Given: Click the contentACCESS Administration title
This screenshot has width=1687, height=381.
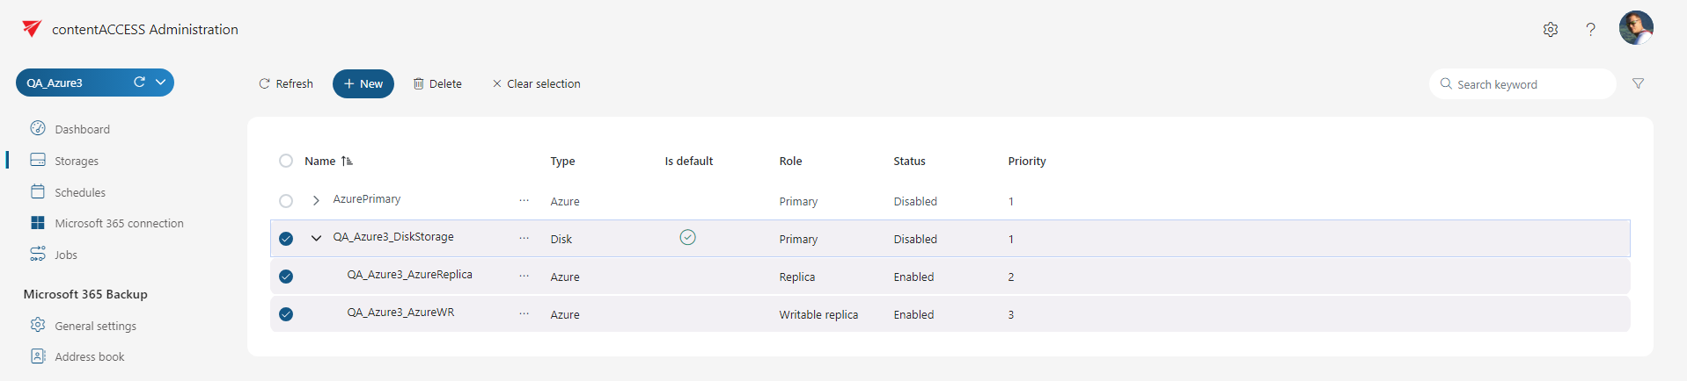Looking at the screenshot, I should coord(145,29).
